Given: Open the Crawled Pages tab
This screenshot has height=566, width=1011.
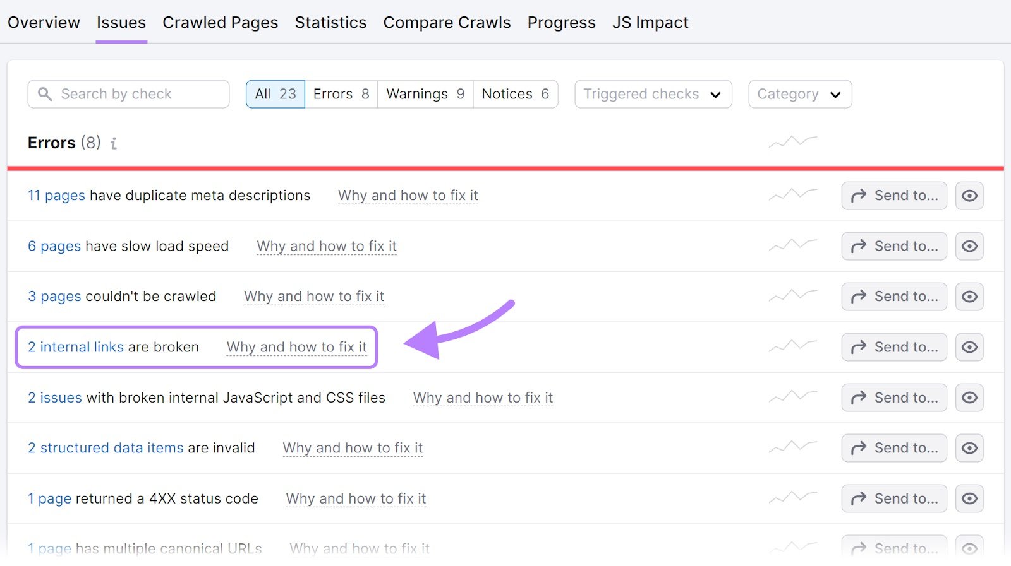Looking at the screenshot, I should [220, 23].
